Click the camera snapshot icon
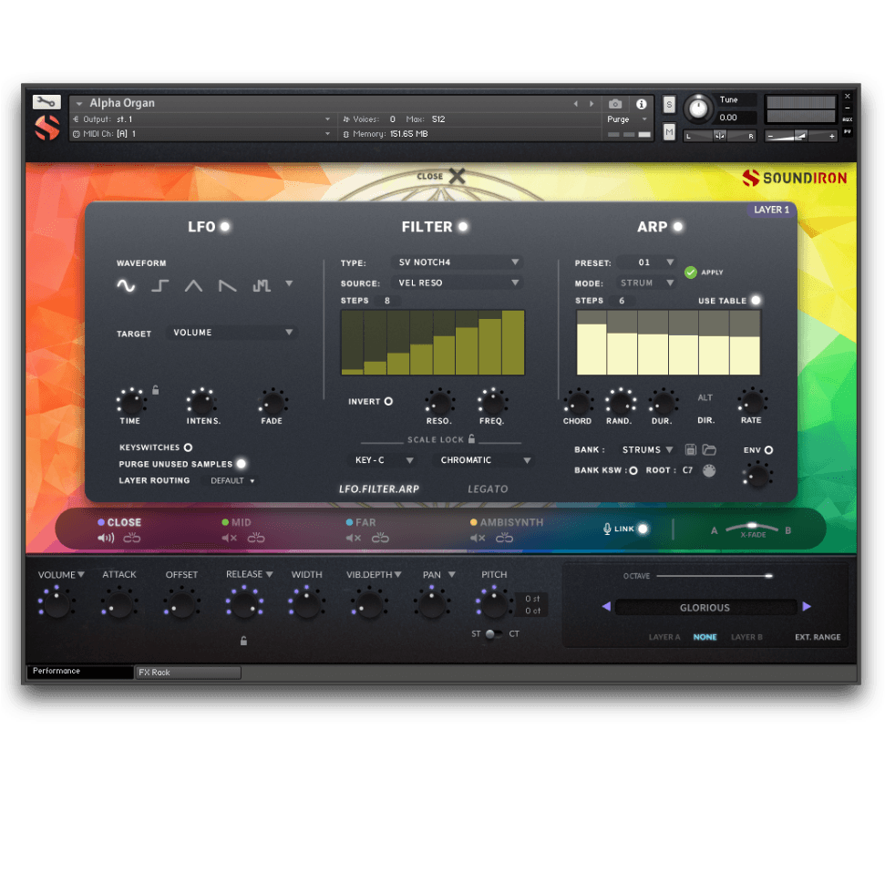Image resolution: width=885 pixels, height=884 pixels. pos(615,104)
